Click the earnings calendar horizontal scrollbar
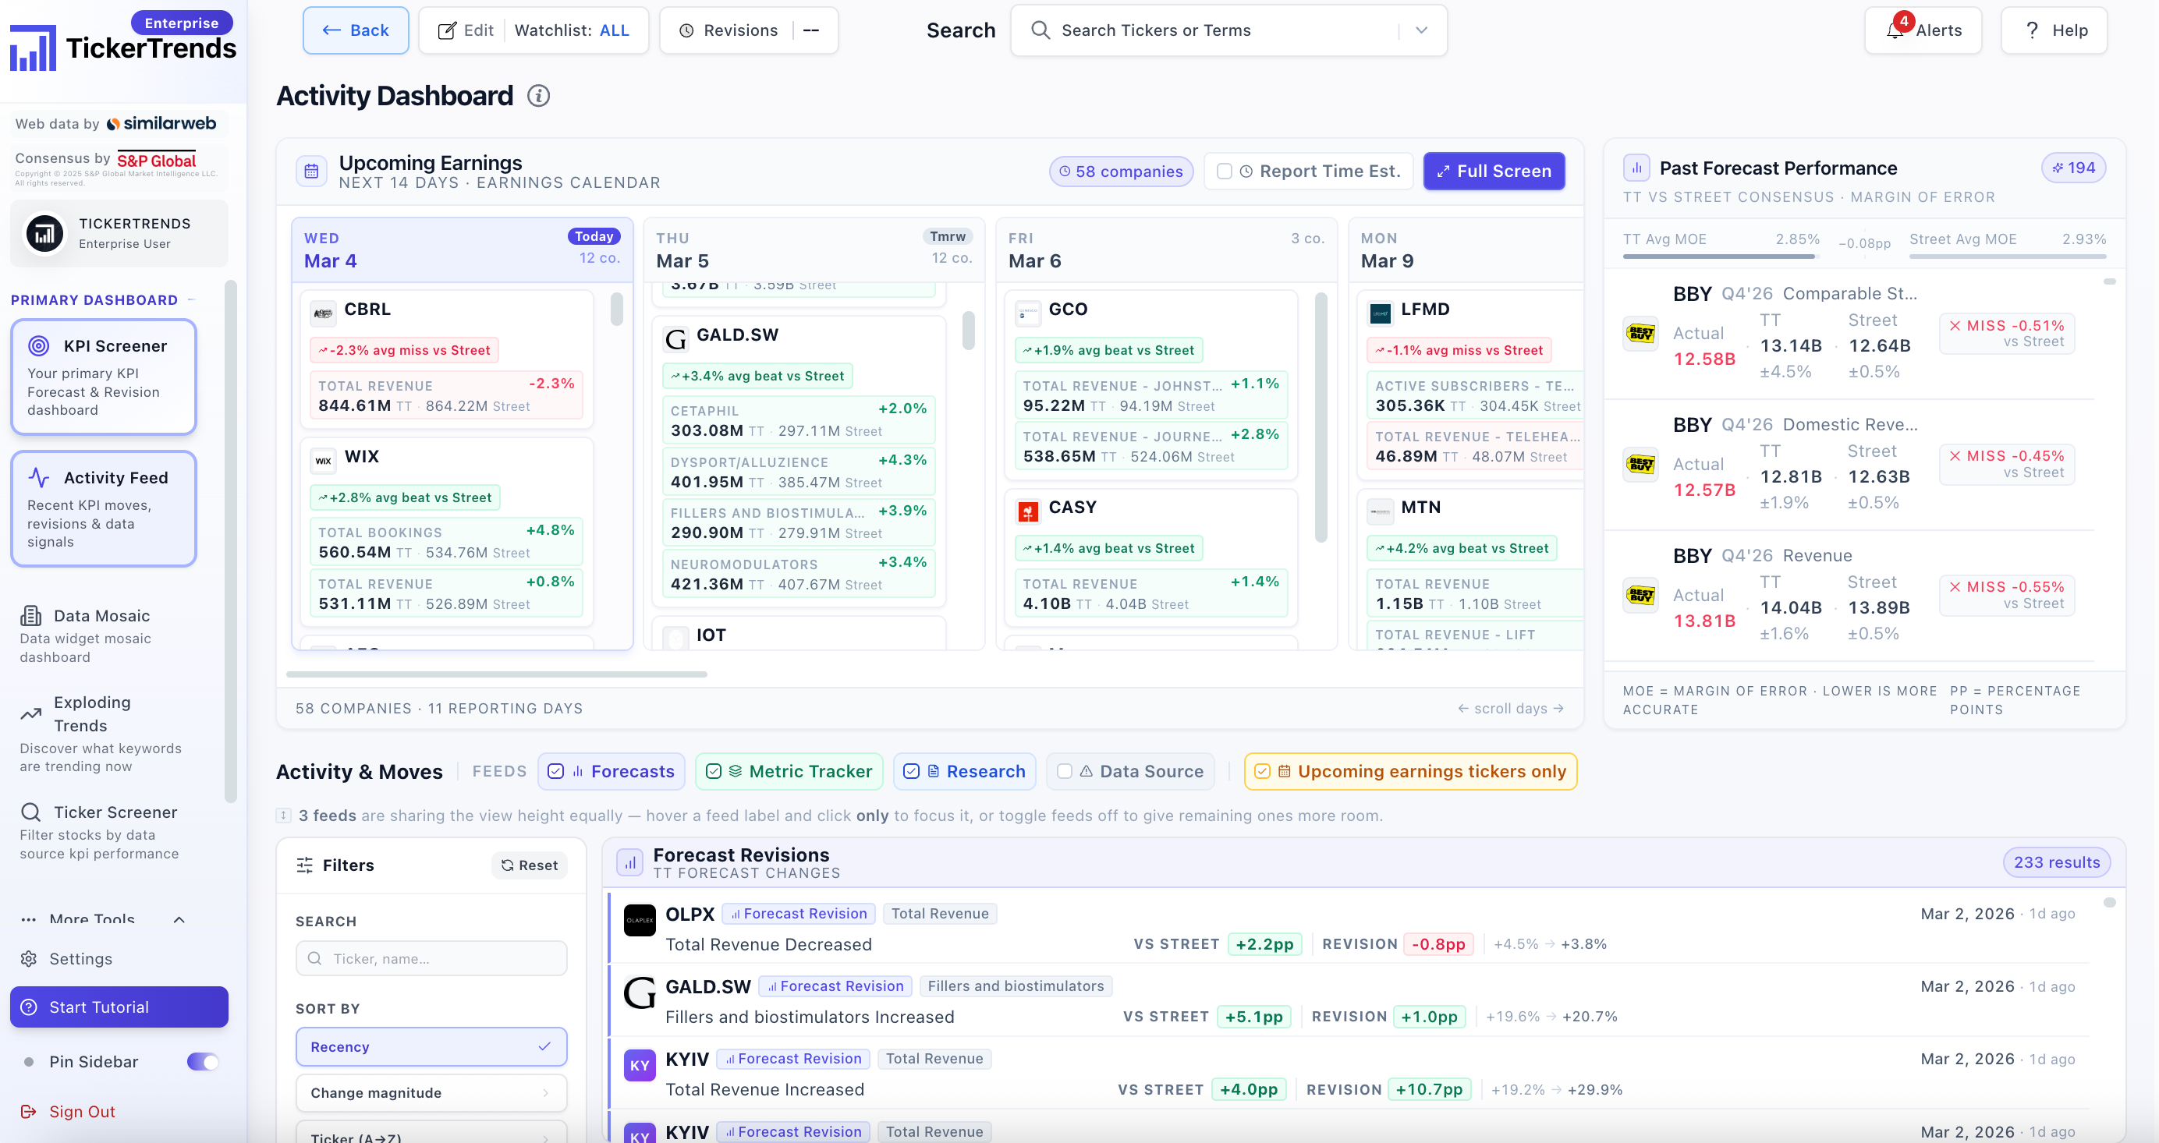Screen dimensions: 2159x1143 (x=496, y=674)
